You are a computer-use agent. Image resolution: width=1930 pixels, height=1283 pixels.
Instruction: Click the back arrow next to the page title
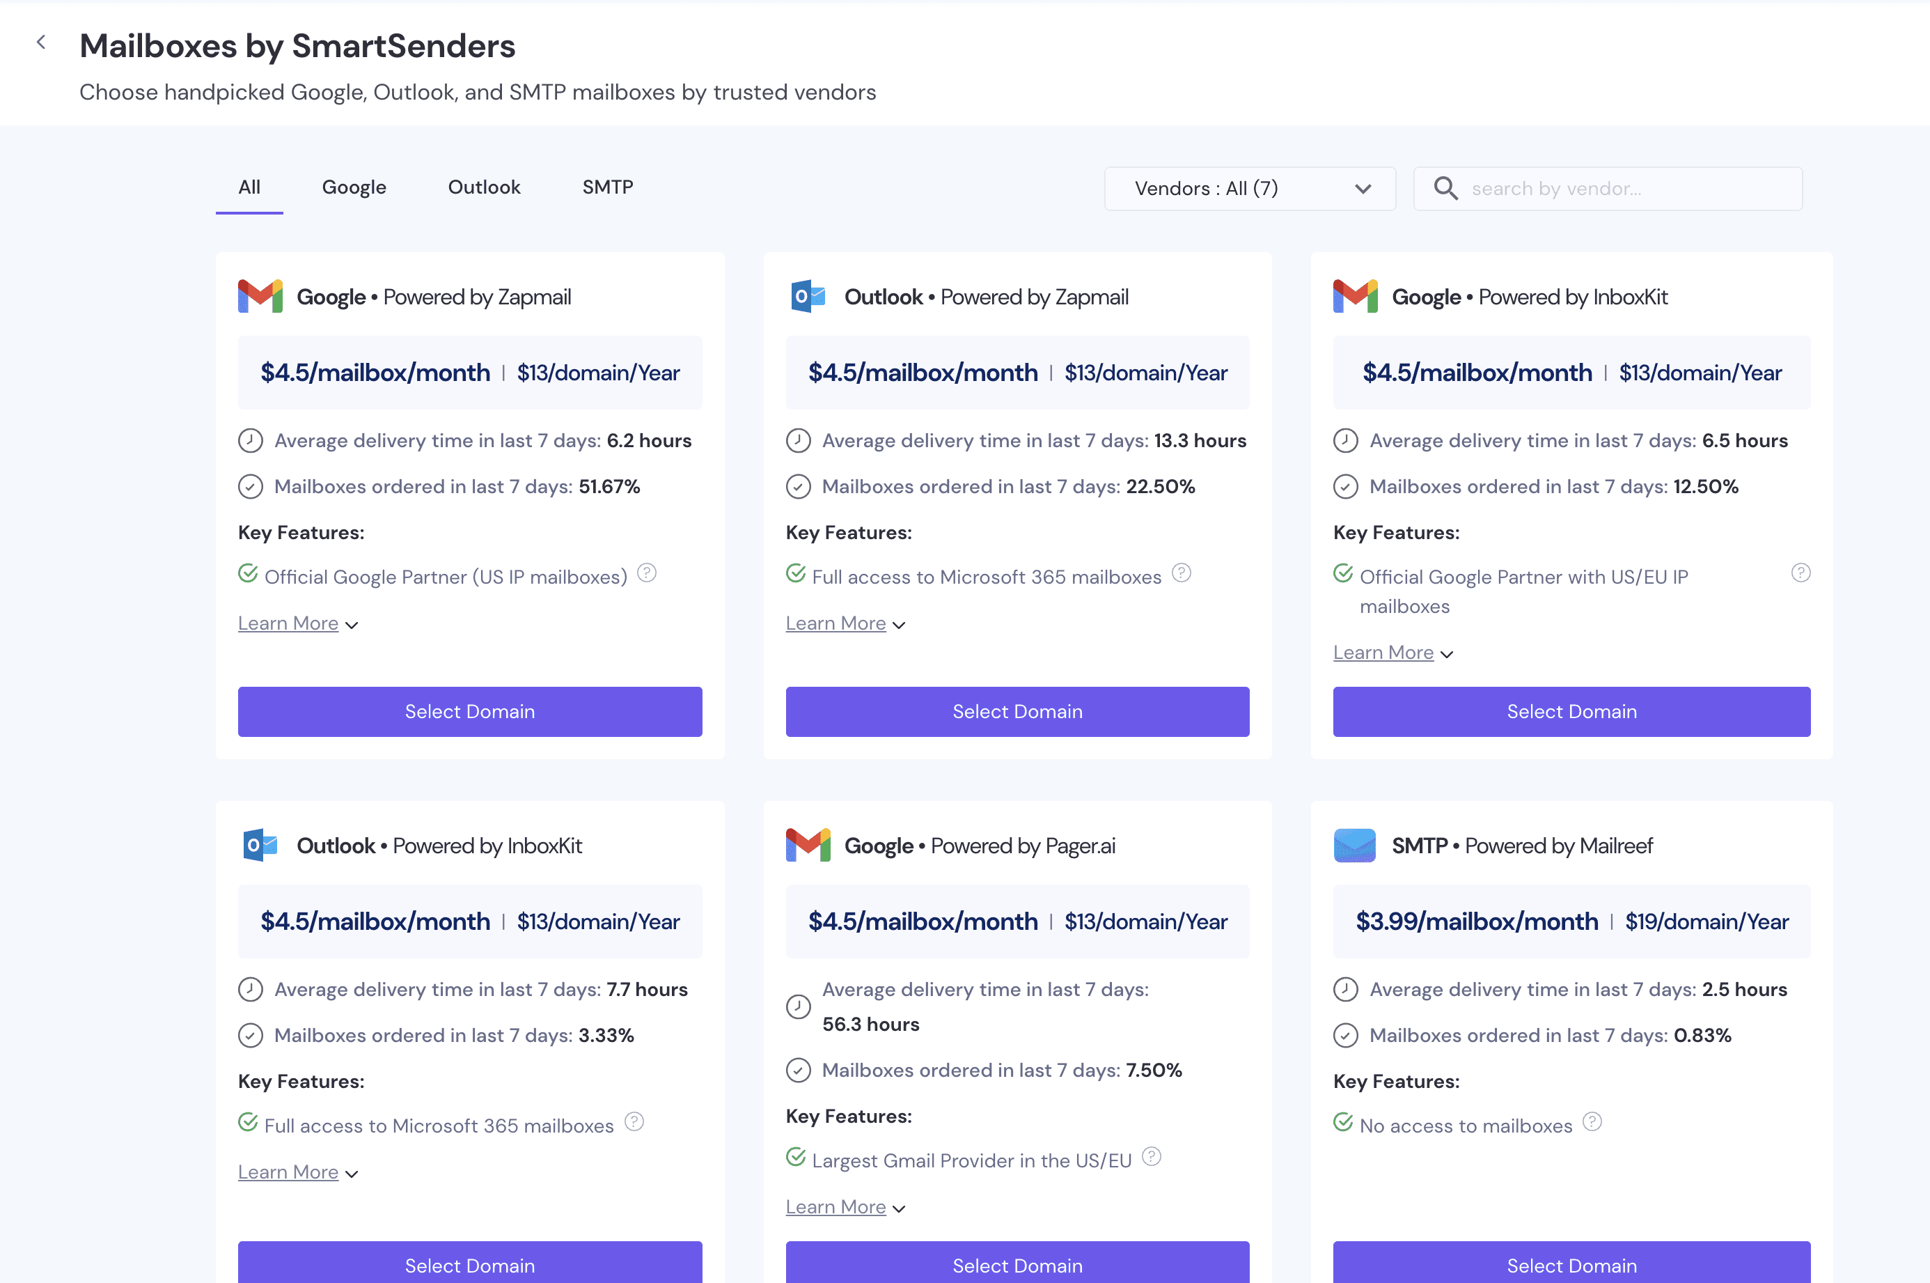coord(41,42)
